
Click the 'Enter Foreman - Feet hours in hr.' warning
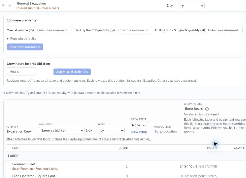35,169
